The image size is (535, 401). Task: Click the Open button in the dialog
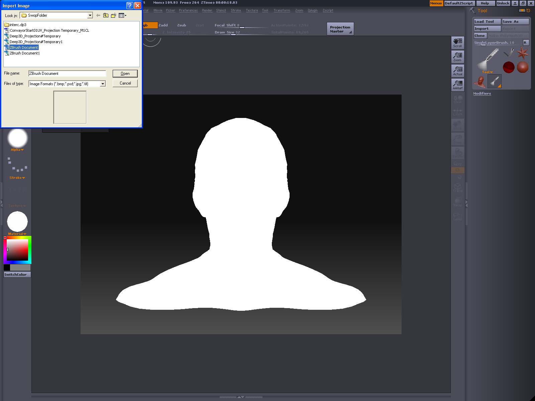click(125, 74)
